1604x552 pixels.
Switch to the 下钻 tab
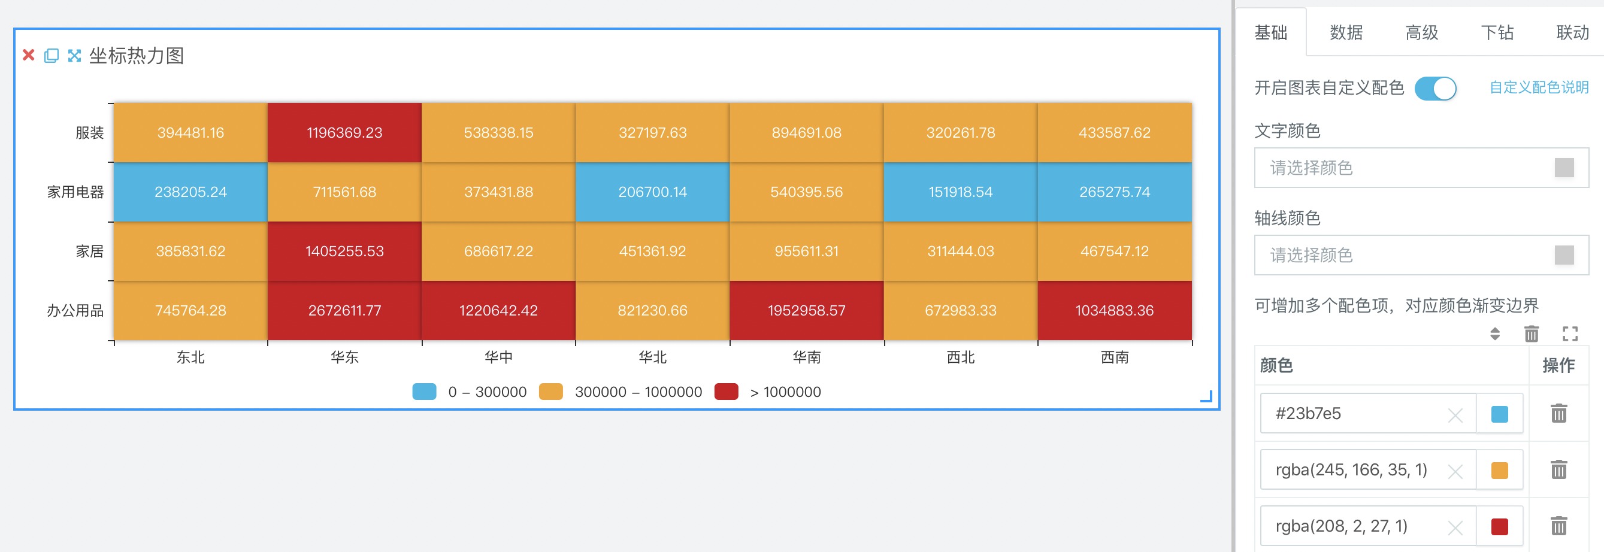1497,32
